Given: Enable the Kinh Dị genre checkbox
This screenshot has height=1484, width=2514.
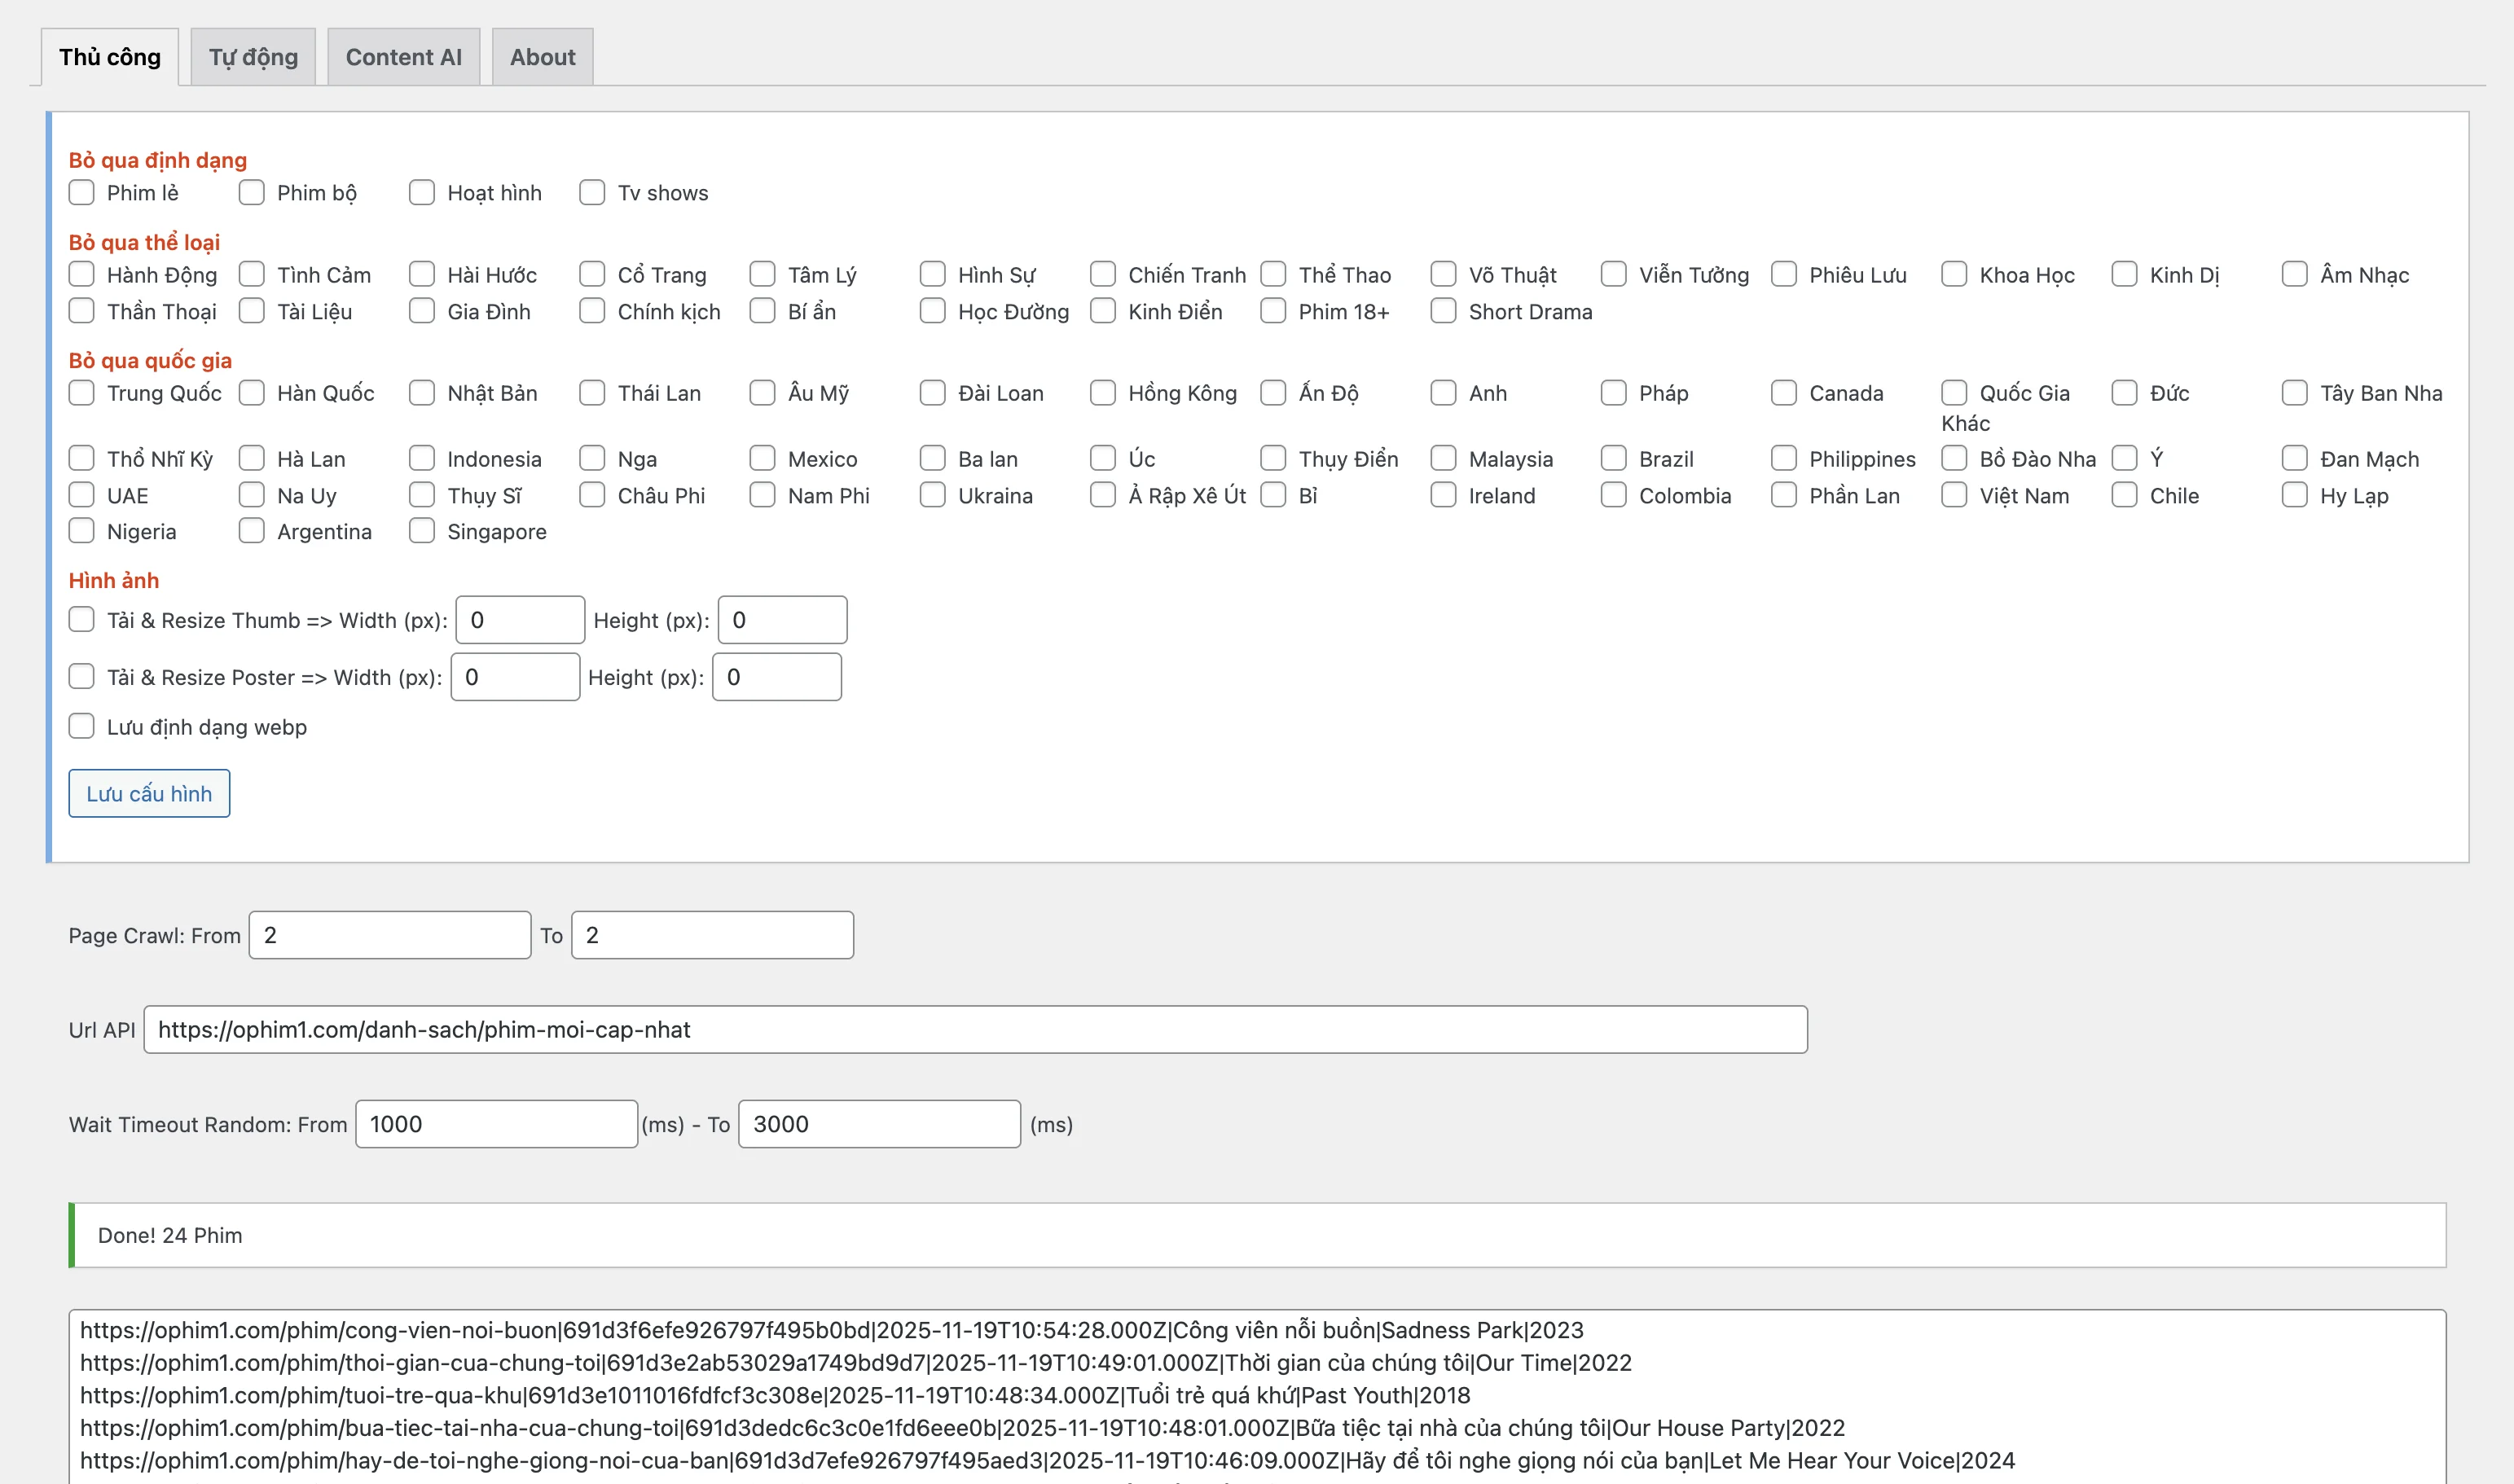Looking at the screenshot, I should pyautogui.click(x=2123, y=274).
